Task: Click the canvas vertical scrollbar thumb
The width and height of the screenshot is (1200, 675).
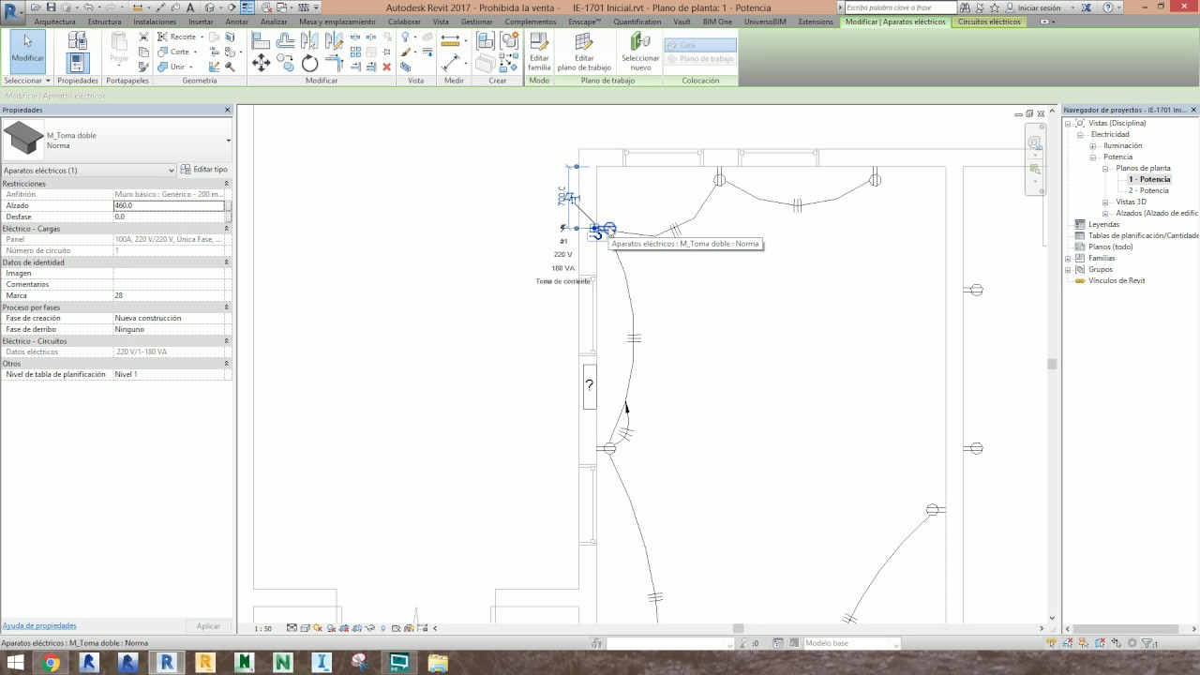Action: pyautogui.click(x=1052, y=364)
